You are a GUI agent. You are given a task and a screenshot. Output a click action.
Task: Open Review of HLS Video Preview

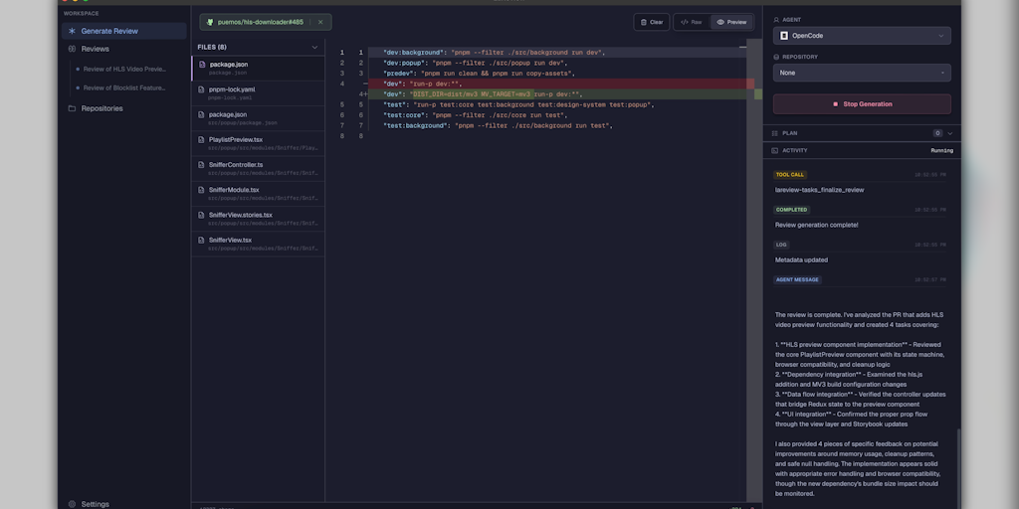pos(124,69)
